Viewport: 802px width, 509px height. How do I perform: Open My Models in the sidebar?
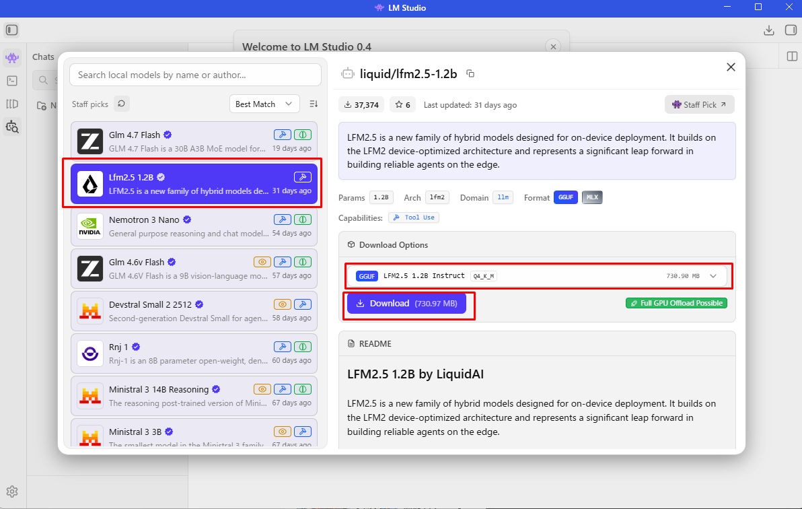tap(12, 104)
